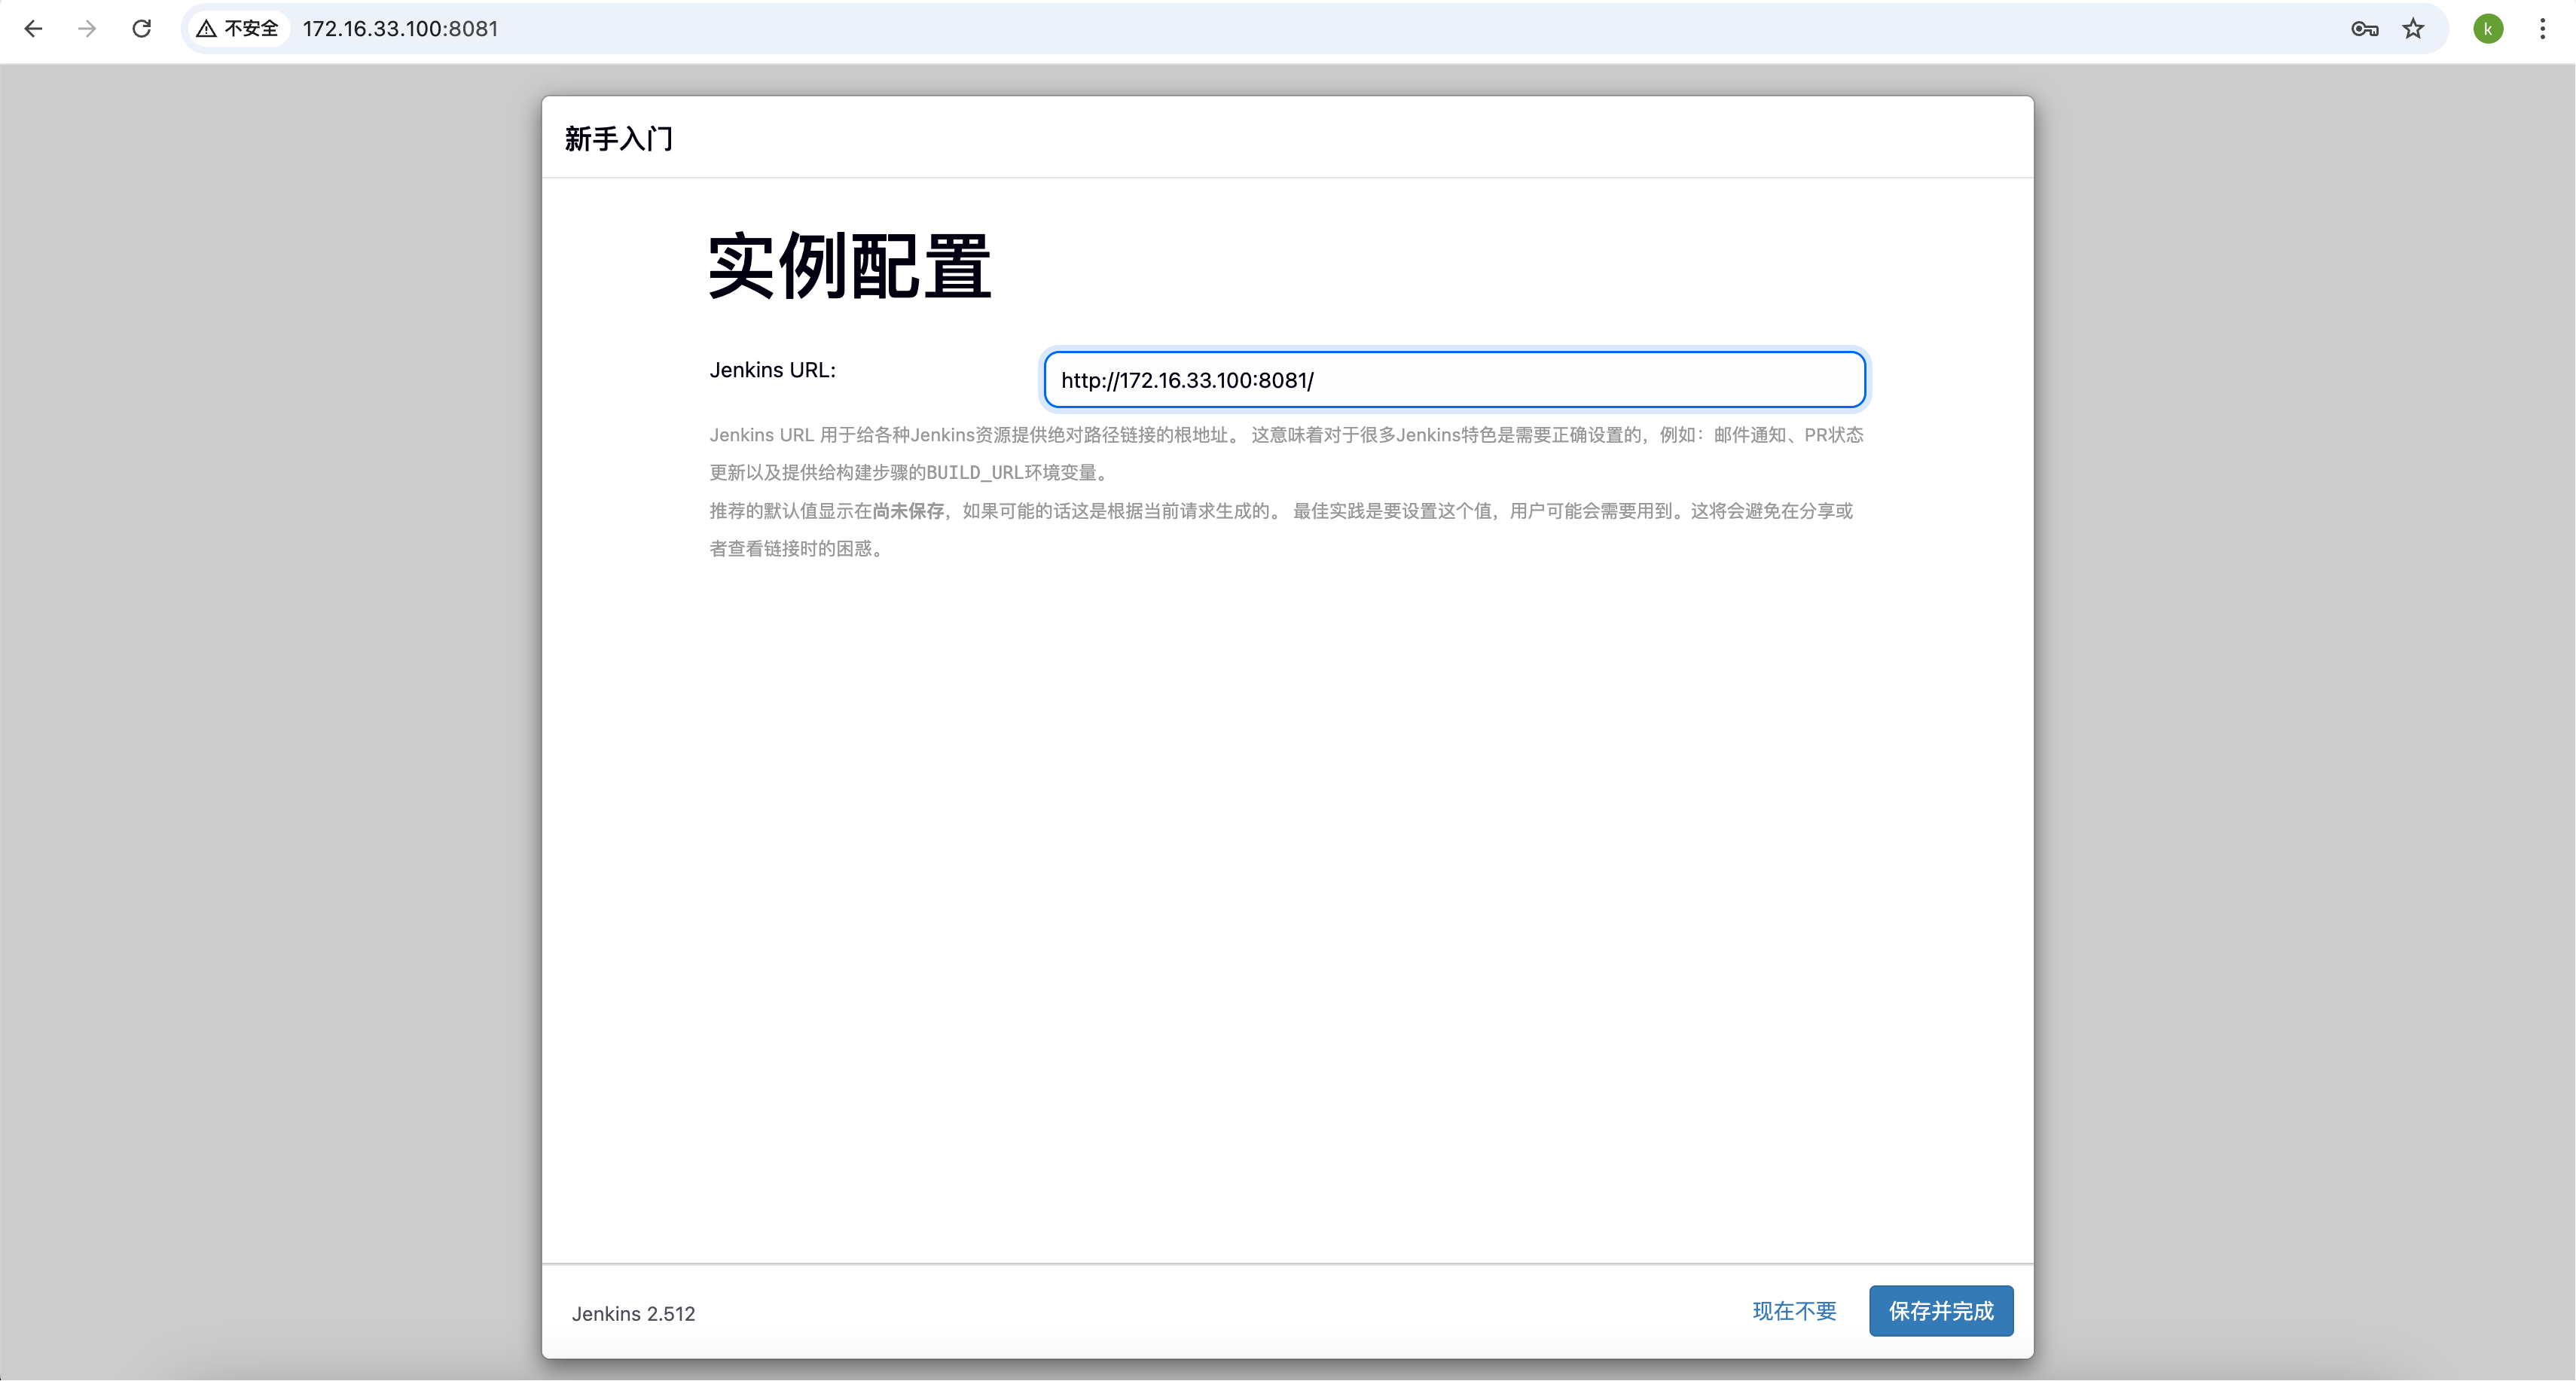Click the 保存并完成 button

pos(1941,1311)
